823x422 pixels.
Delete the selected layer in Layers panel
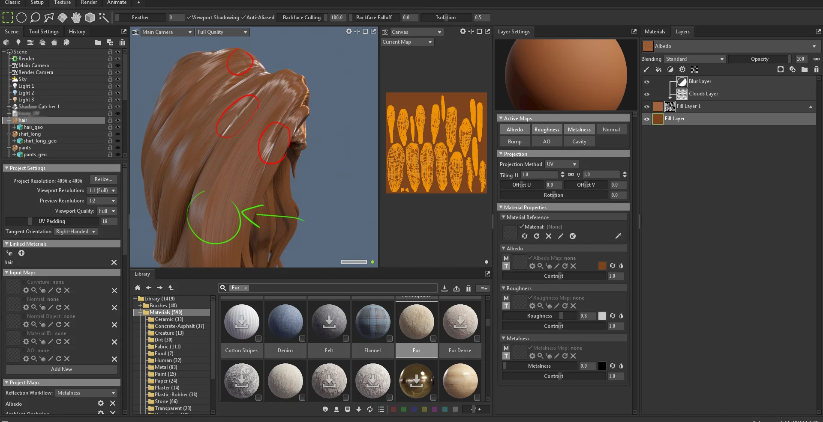pyautogui.click(x=817, y=69)
